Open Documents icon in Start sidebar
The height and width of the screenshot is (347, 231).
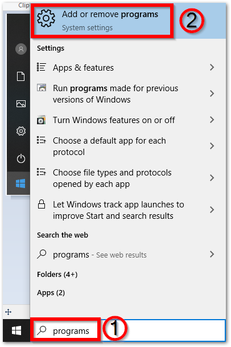[x=21, y=76]
